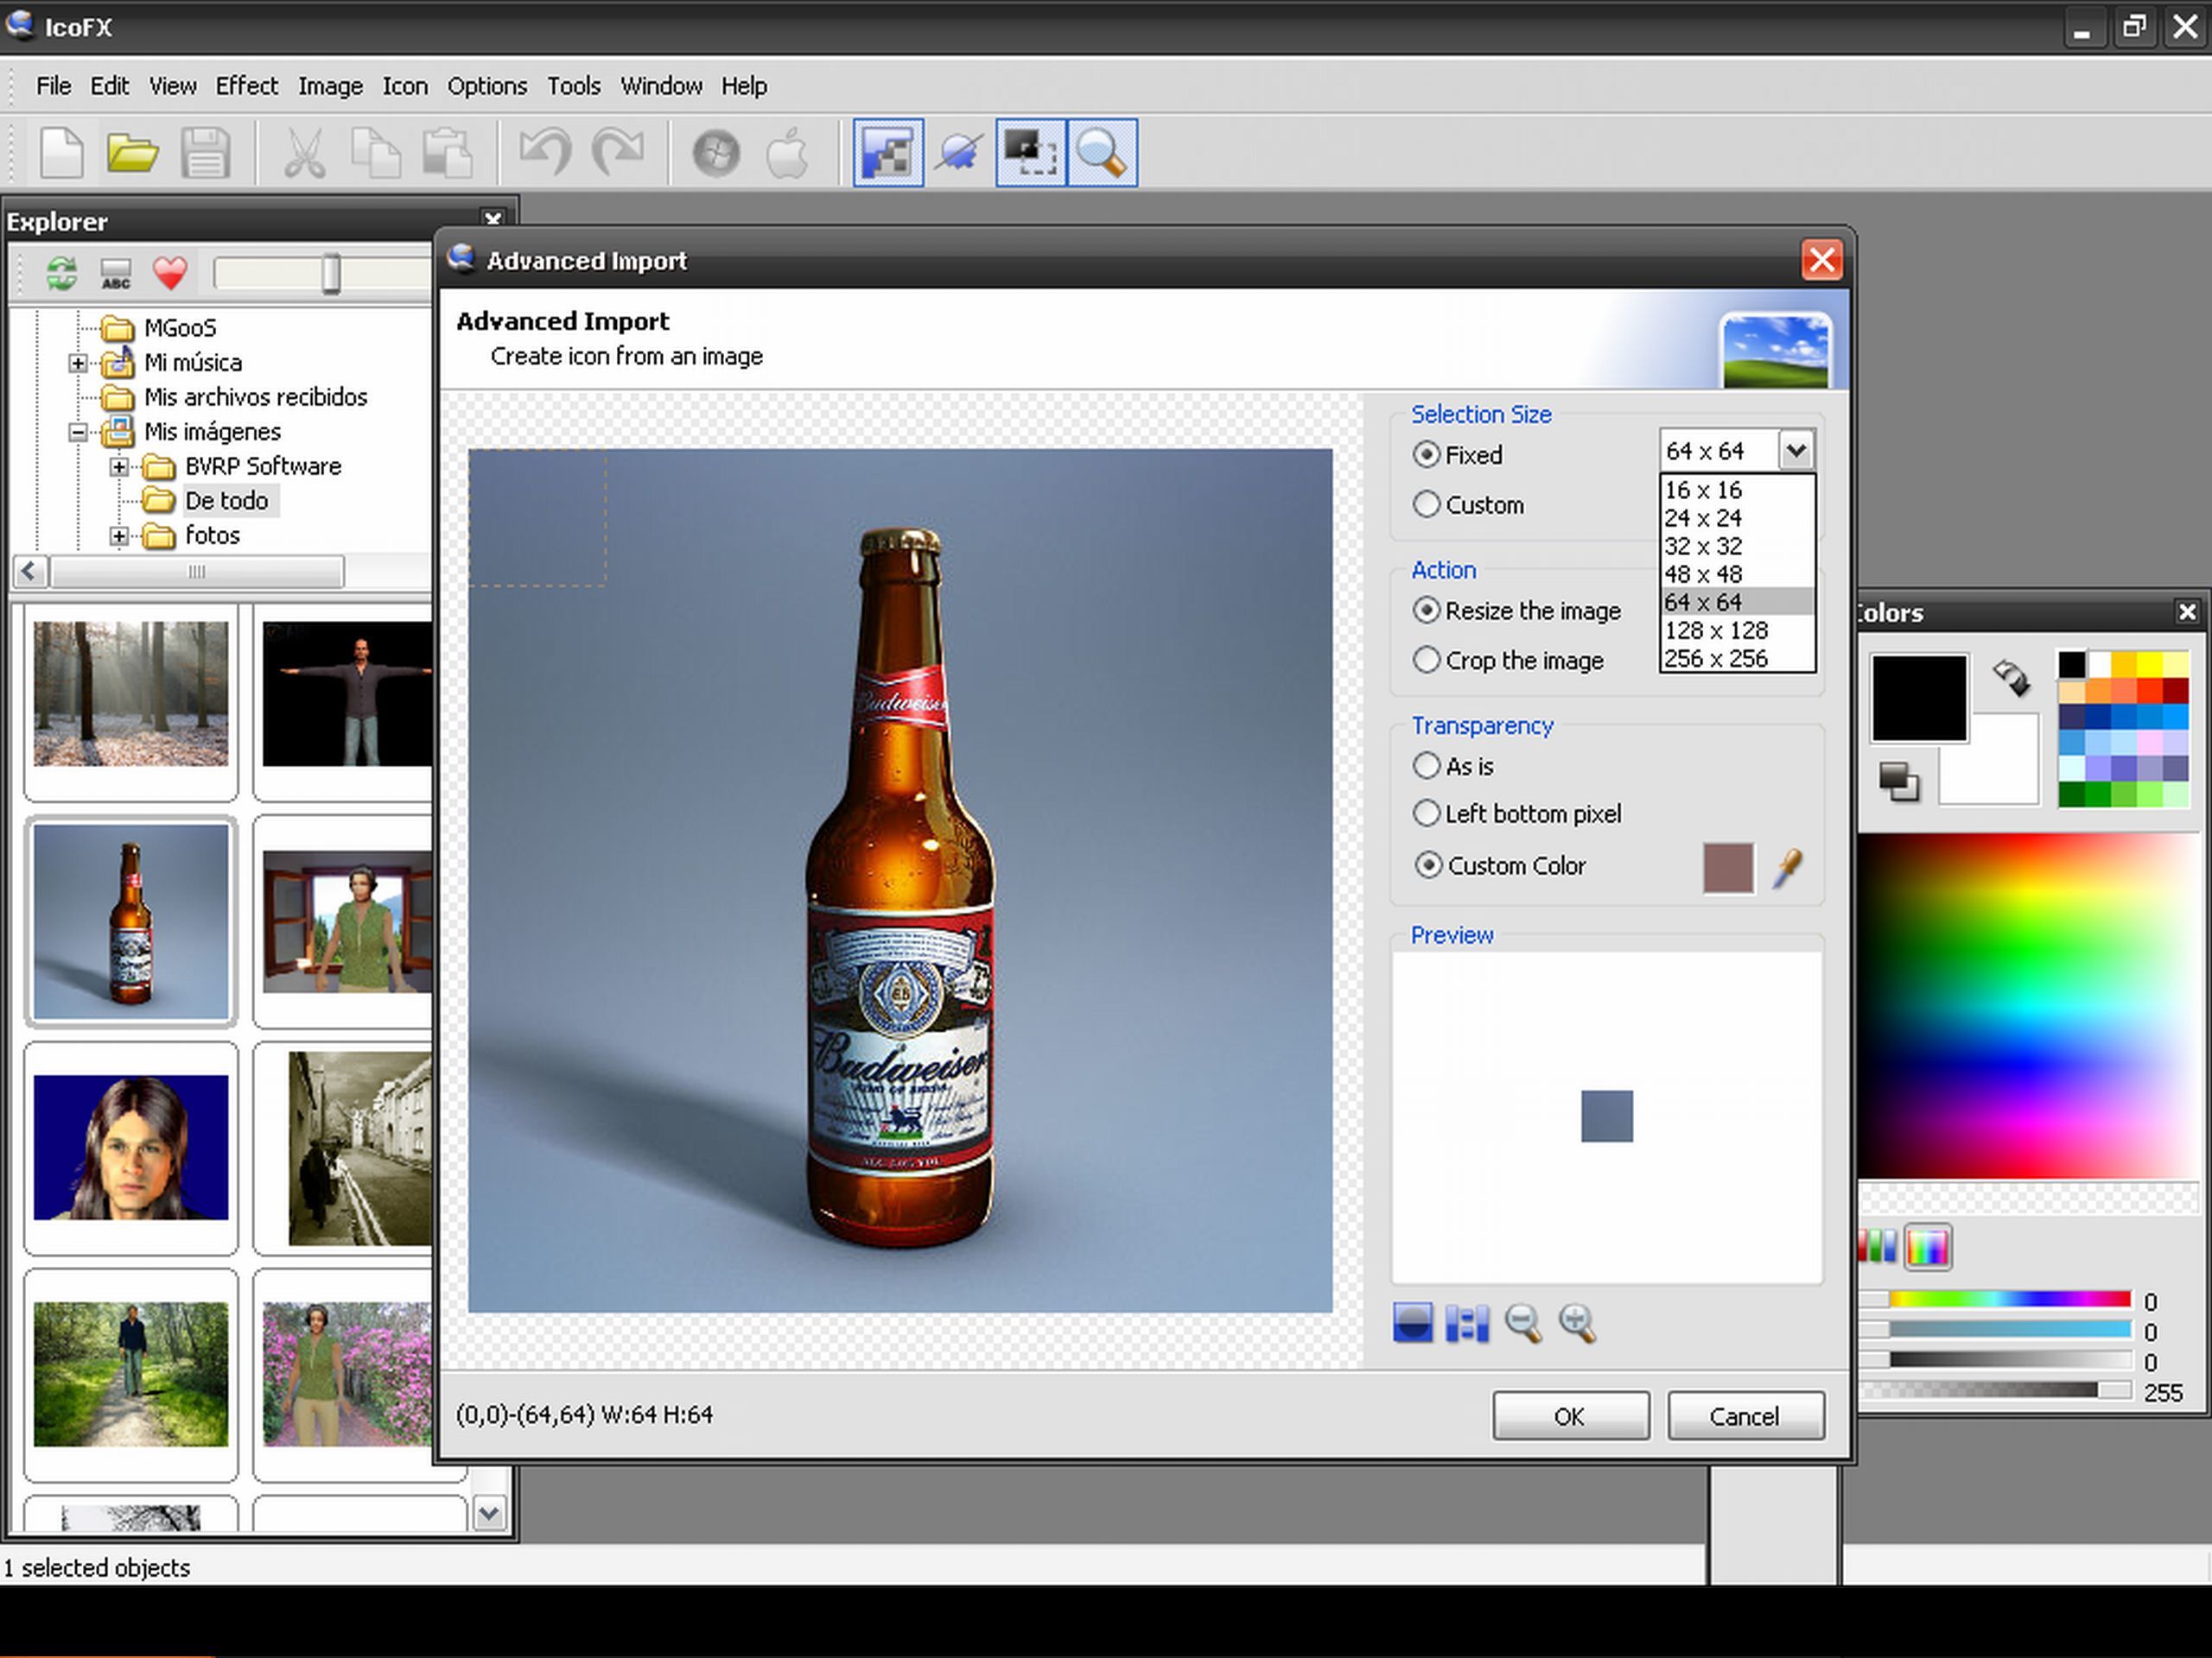
Task: Click the New file toolbar icon
Action: (x=62, y=153)
